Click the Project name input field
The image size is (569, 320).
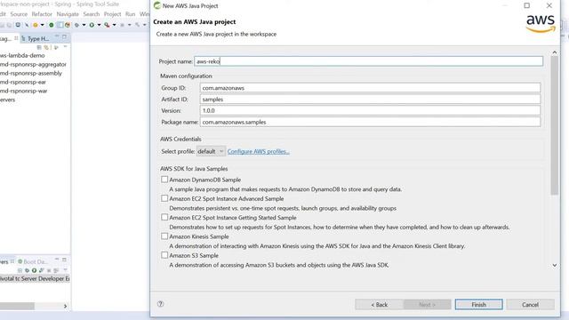coord(369,61)
